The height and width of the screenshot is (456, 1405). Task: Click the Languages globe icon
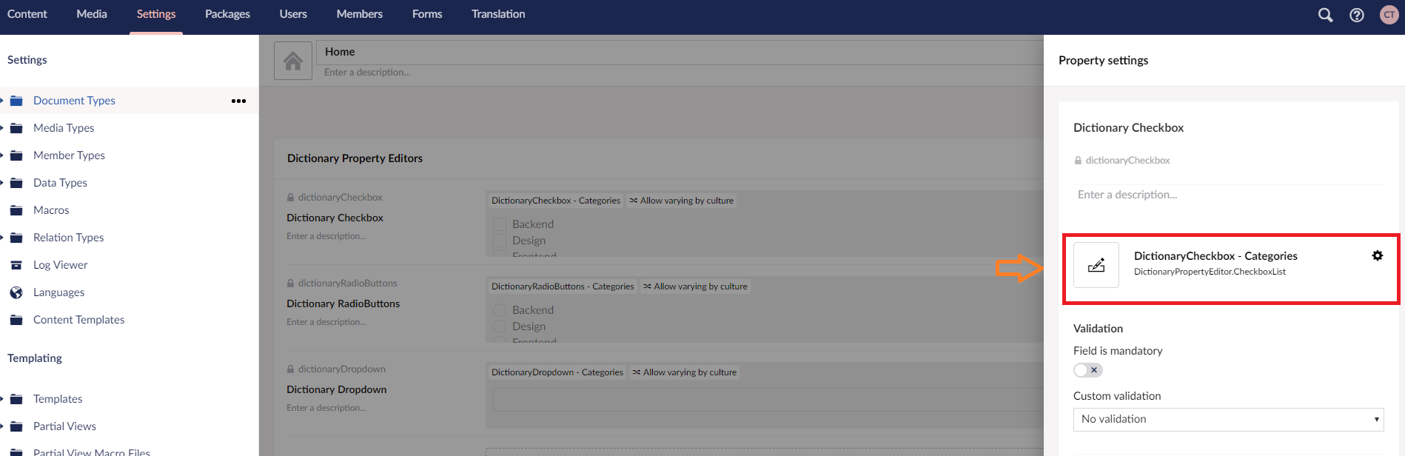tap(16, 292)
